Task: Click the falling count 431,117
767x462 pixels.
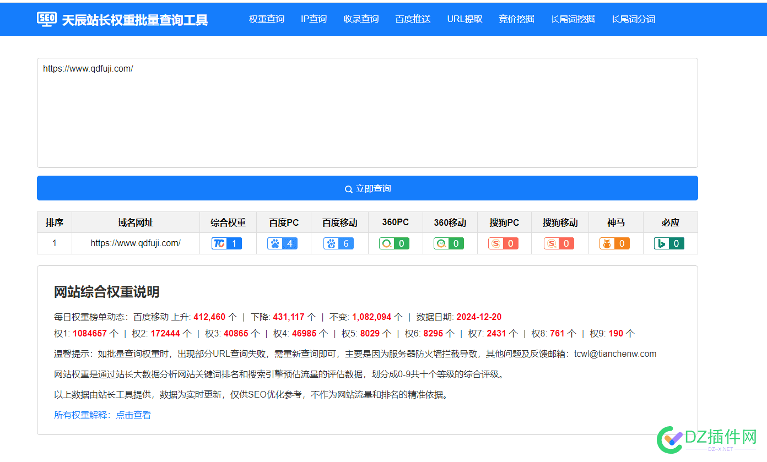Action: point(289,317)
